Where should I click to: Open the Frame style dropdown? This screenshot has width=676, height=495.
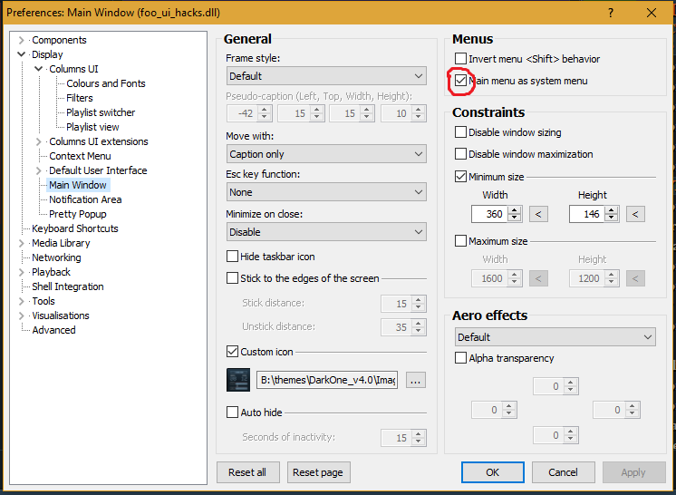click(x=325, y=76)
